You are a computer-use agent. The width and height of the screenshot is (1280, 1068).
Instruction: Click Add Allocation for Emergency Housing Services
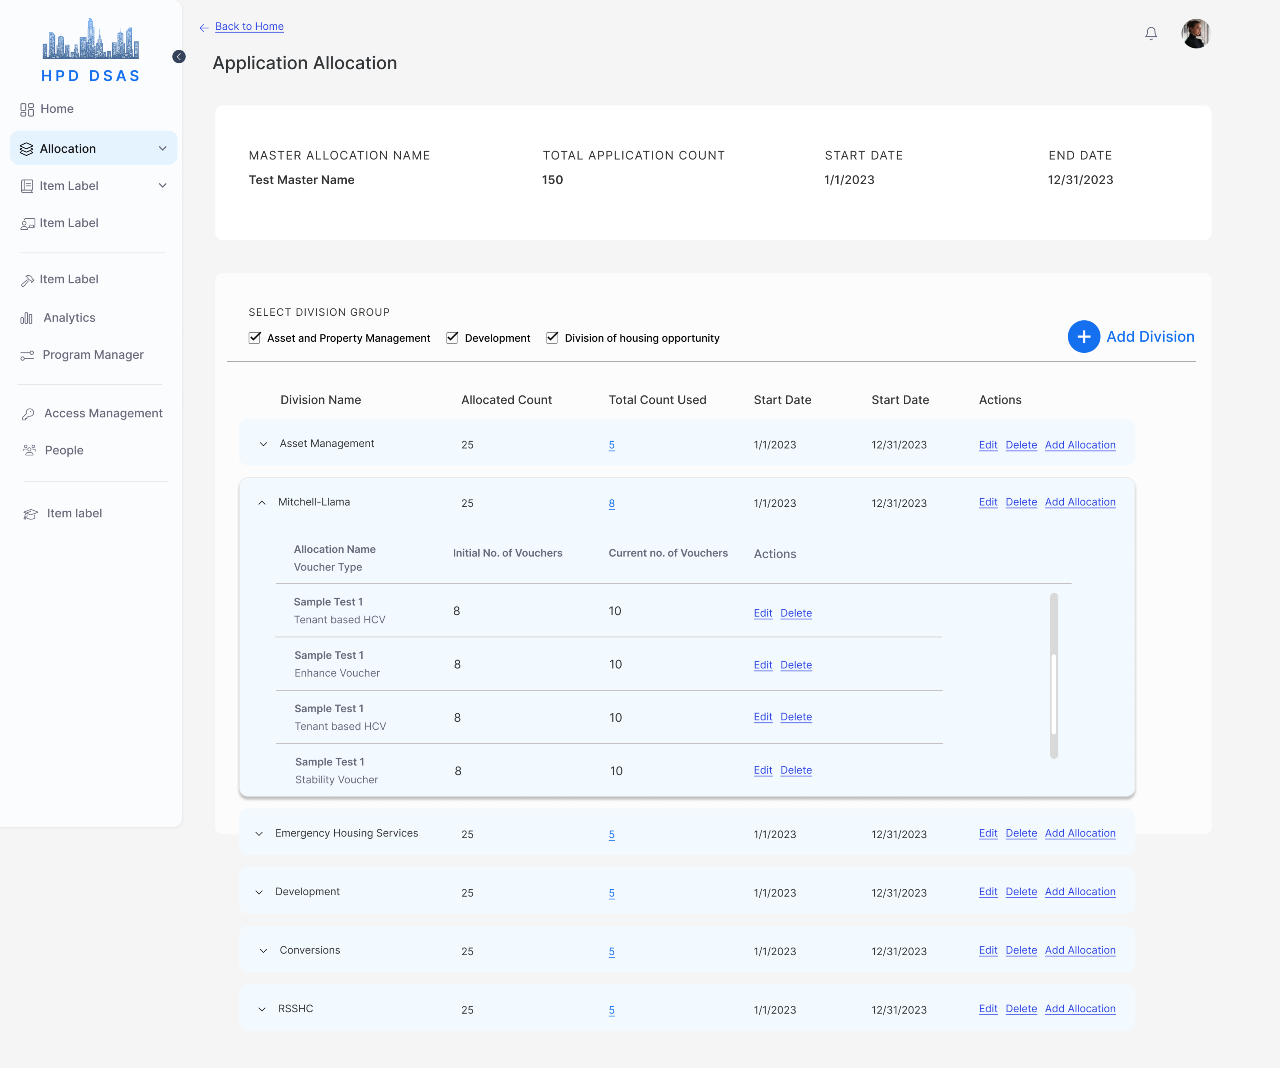tap(1080, 833)
